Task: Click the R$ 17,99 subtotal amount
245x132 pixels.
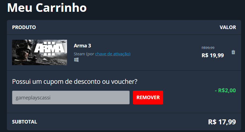Action: [x=222, y=122]
